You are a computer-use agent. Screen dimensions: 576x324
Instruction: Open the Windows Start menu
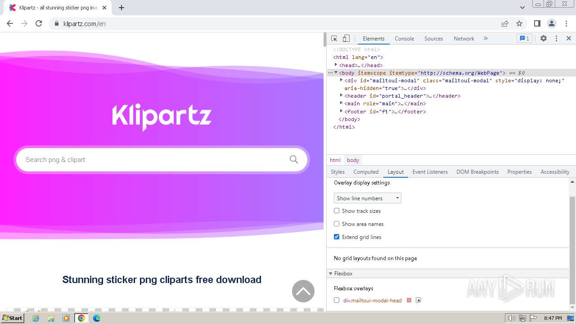(x=12, y=318)
